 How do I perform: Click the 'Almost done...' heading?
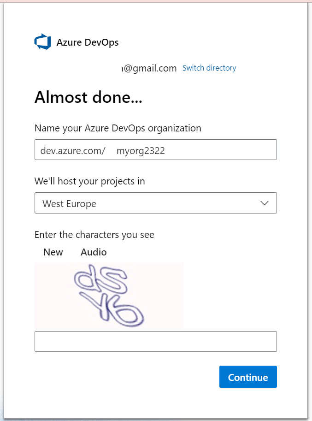(x=88, y=97)
